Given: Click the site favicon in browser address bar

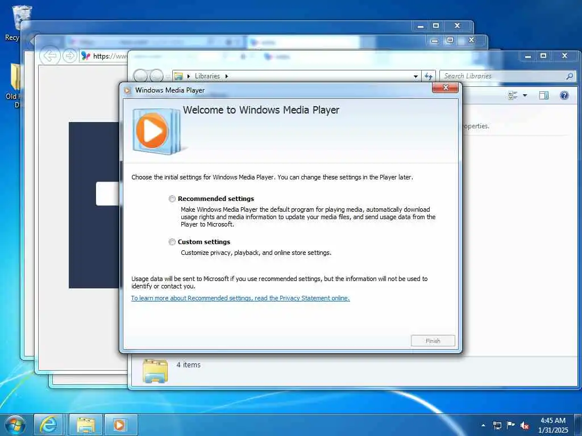Looking at the screenshot, I should click(86, 56).
